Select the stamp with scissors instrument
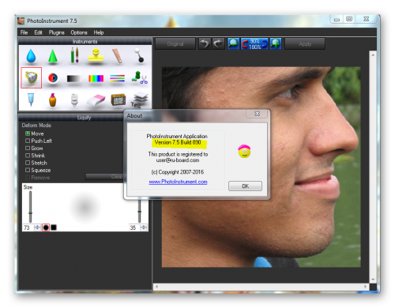The image size is (395, 308). coord(139,77)
